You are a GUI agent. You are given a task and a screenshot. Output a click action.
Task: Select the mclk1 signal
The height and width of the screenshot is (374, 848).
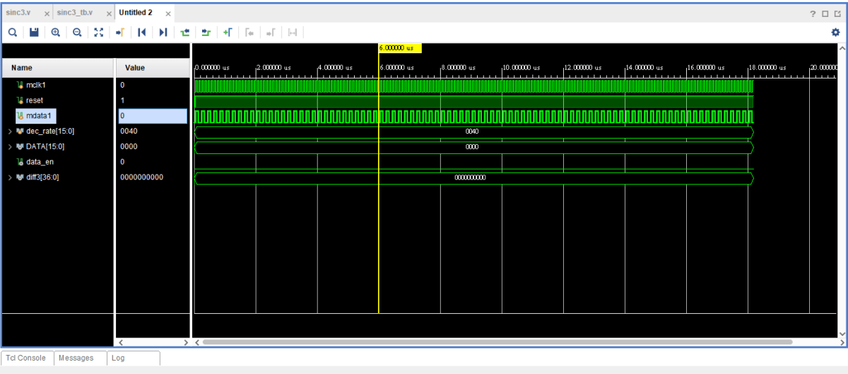(x=35, y=85)
